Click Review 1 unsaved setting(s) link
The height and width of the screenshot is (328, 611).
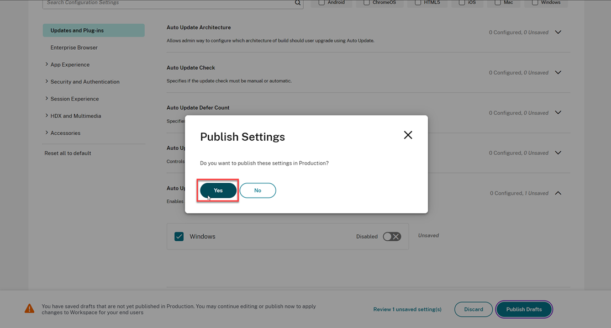(407, 310)
